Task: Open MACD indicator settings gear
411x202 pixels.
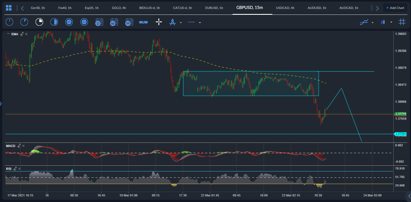Action: point(19,146)
